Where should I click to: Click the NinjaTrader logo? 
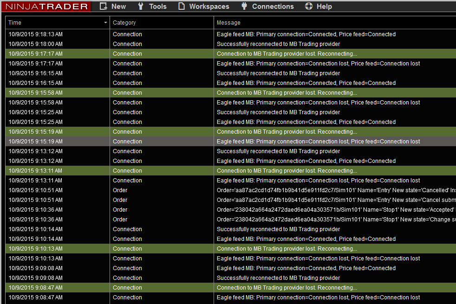46,6
